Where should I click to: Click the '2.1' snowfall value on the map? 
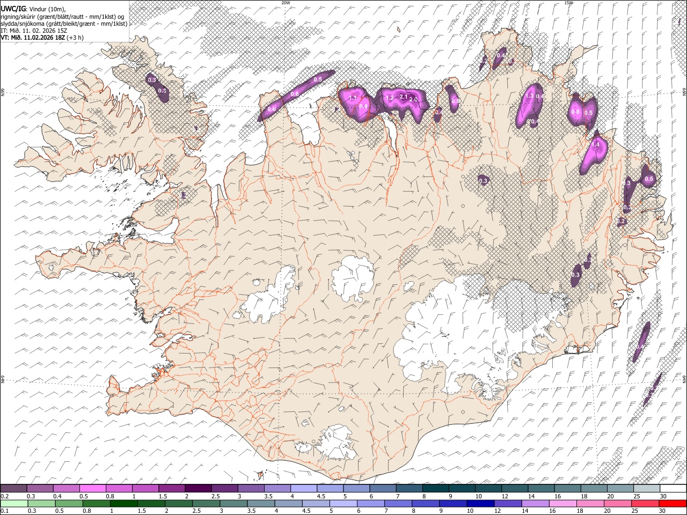click(404, 97)
